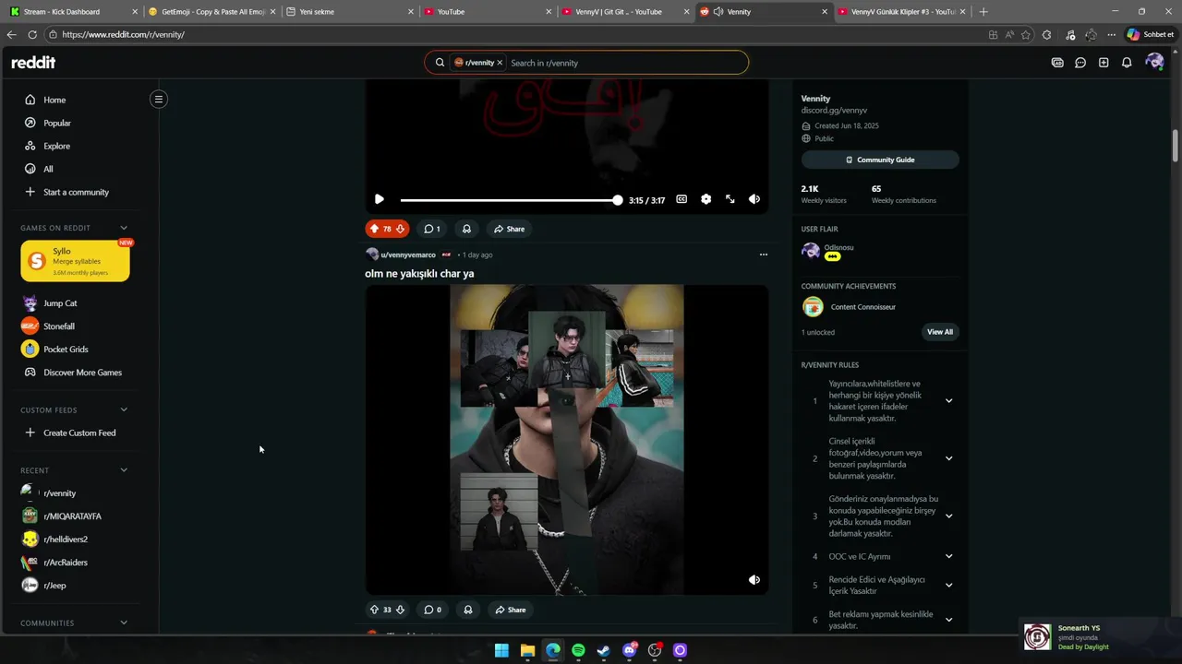Click View All achievements
This screenshot has height=664, width=1182.
(940, 332)
